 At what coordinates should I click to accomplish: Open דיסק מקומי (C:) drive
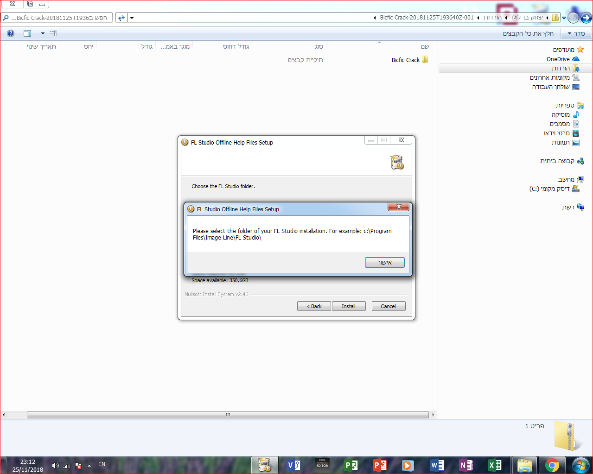tap(555, 189)
